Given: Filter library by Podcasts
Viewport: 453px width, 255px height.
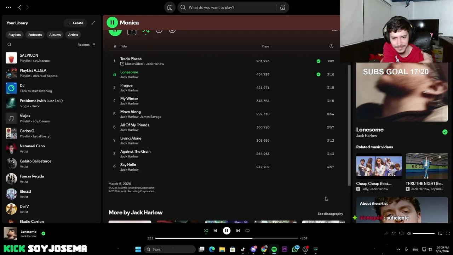Looking at the screenshot, I should tap(35, 35).
